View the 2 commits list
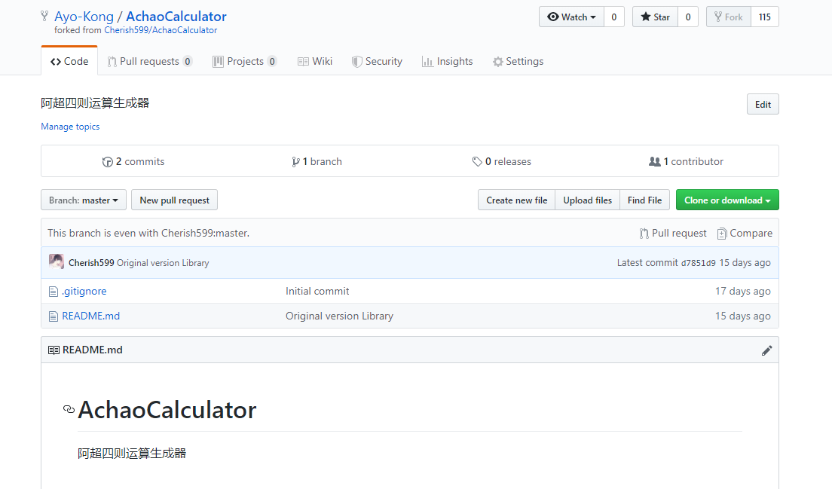832x489 pixels. [x=133, y=162]
